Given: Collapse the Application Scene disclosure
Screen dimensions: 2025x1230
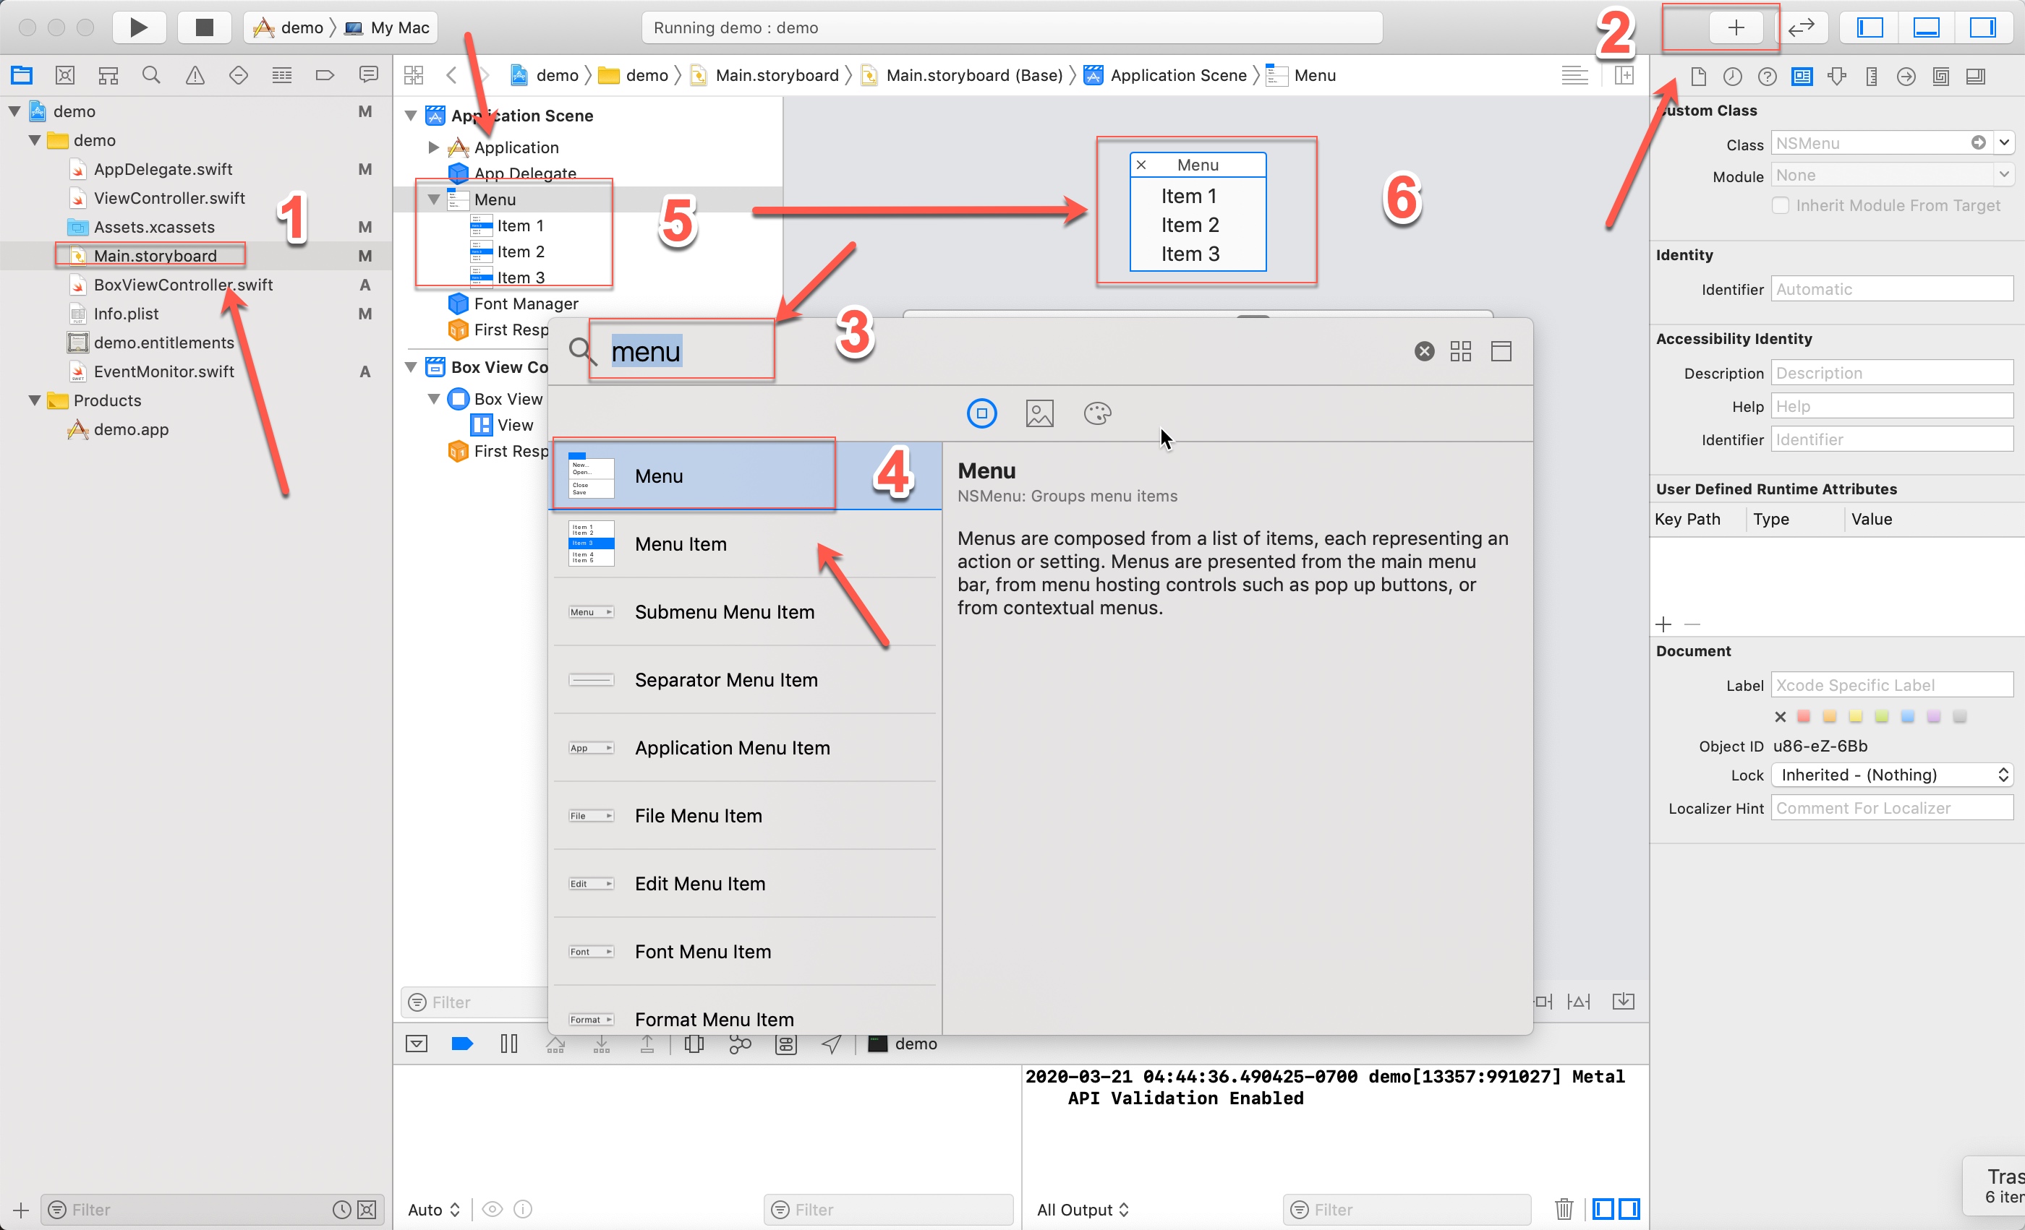Looking at the screenshot, I should pos(411,116).
